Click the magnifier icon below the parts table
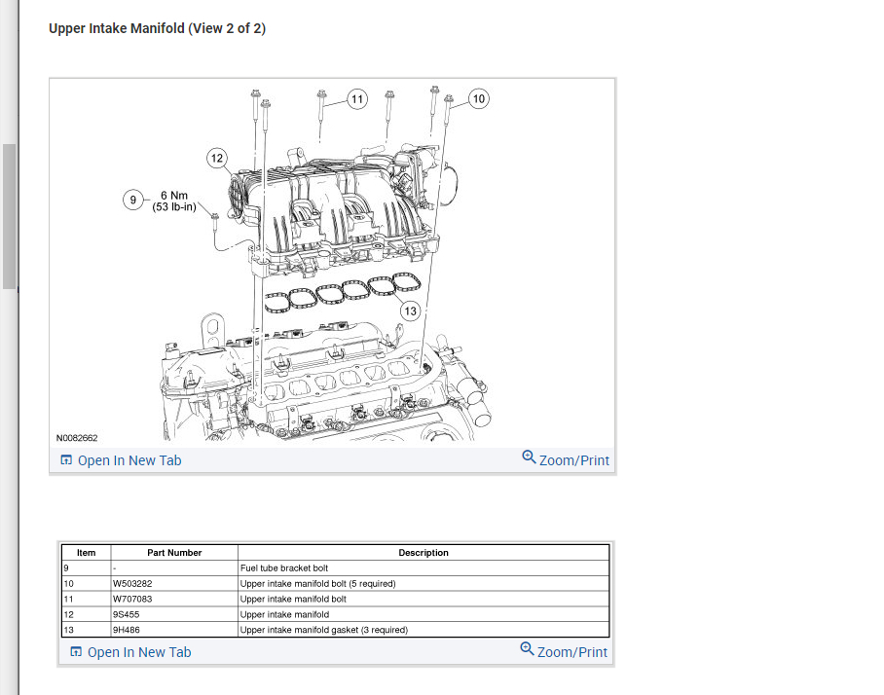This screenshot has width=884, height=695. 527,648
